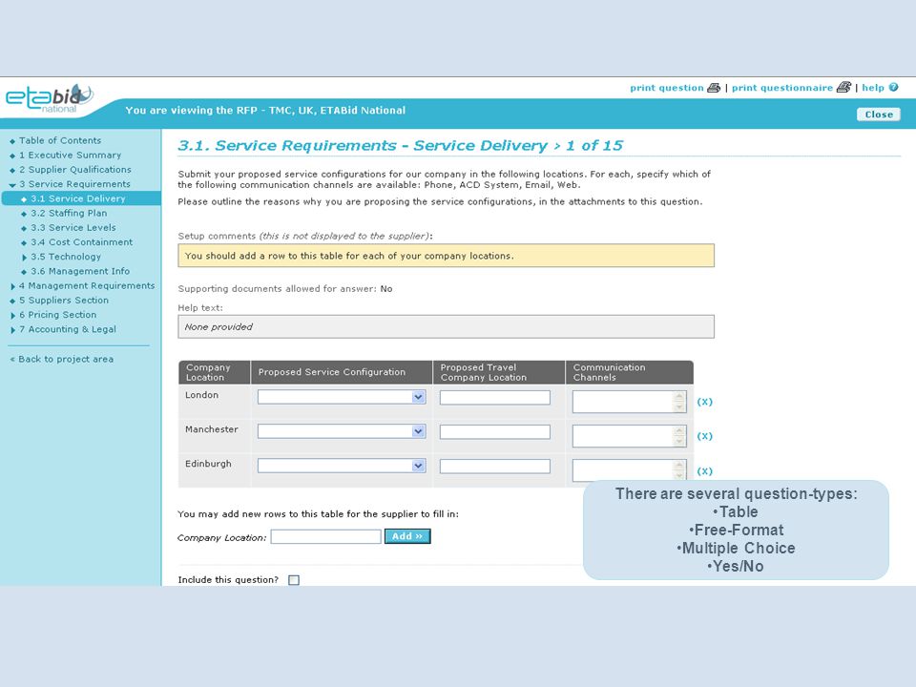Click the Edinburgh row label
The image size is (916, 687).
(x=208, y=464)
